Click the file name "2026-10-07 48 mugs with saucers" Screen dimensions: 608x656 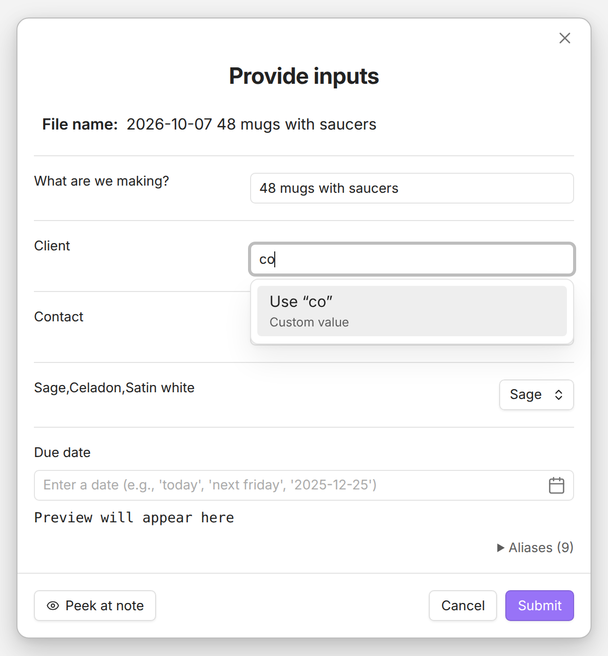(x=252, y=124)
